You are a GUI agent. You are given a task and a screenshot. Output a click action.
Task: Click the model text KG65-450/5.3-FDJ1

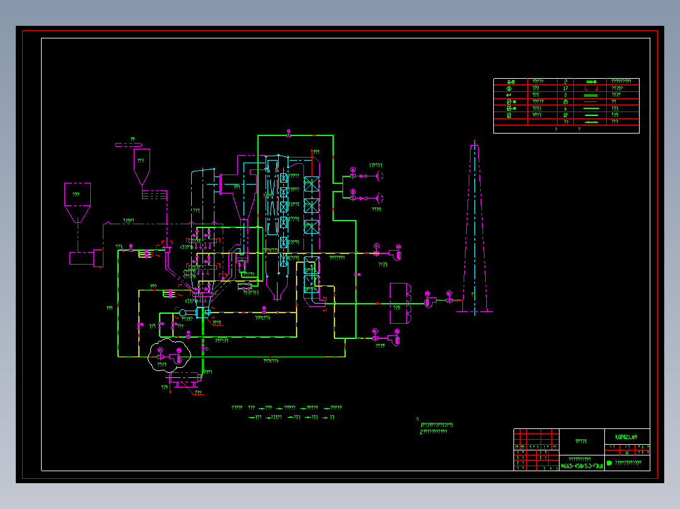point(582,466)
